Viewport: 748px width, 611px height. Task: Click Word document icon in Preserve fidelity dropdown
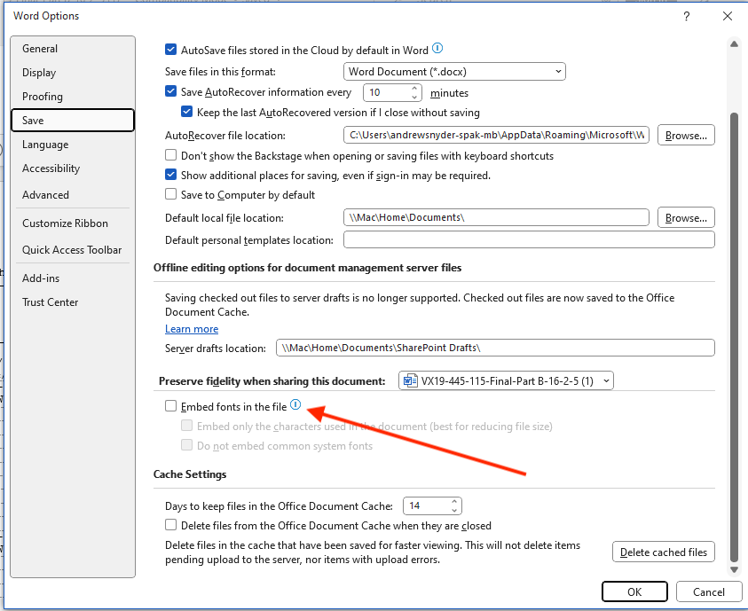(x=410, y=381)
